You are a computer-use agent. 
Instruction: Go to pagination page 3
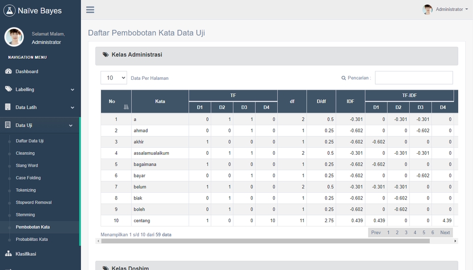(x=406, y=233)
